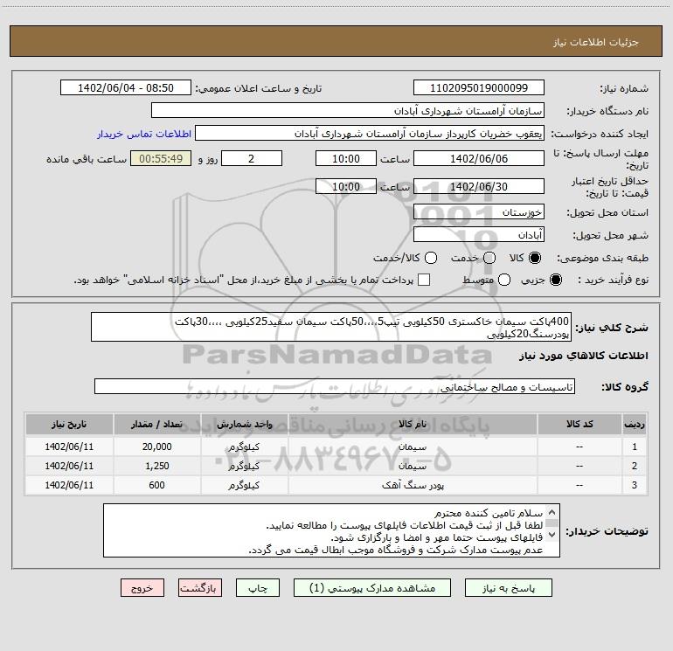Select the کالا/خدمت radio option

(x=431, y=258)
